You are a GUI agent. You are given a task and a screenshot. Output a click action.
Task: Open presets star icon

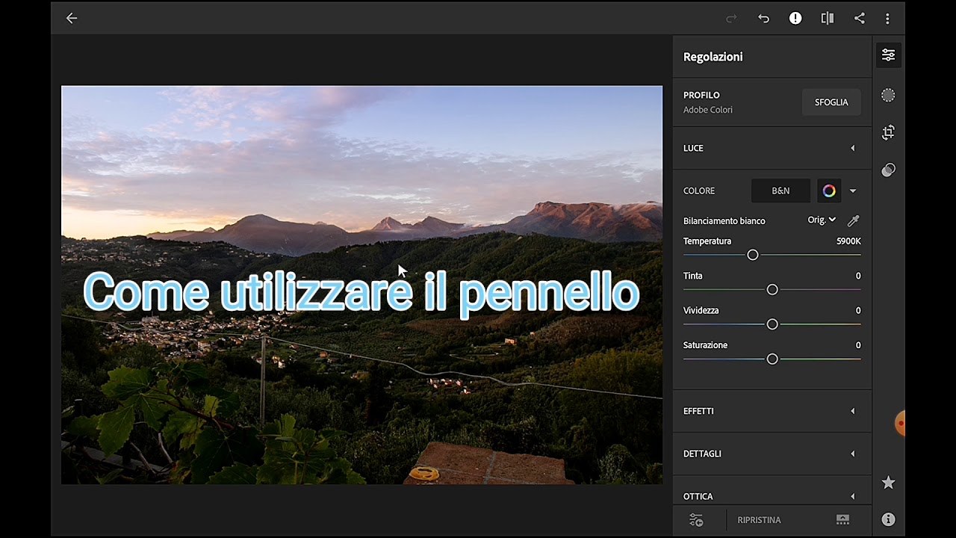coord(888,483)
